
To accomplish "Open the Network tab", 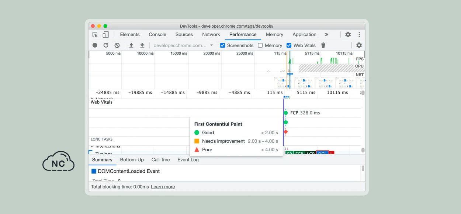I will click(x=211, y=35).
